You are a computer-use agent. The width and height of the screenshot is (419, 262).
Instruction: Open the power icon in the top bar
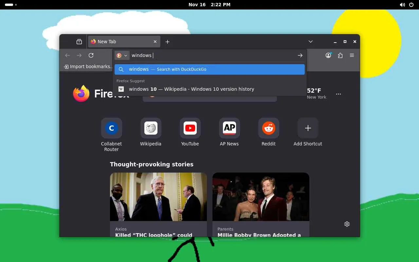(411, 5)
